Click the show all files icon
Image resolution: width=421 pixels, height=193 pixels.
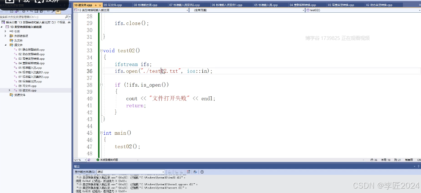click(41, 11)
